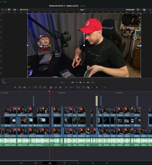Click the viewer scrub bar red marker
This screenshot has width=152, height=165.
(66, 78)
